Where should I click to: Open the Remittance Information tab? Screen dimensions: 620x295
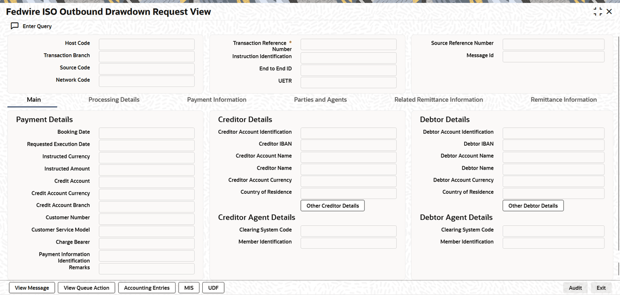564,100
